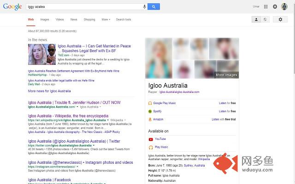Open the Facebook result link
The height and width of the screenshot is (184, 295).
49,180
